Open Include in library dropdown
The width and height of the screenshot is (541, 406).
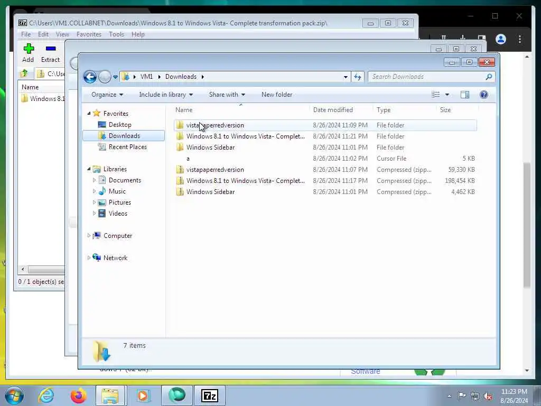pyautogui.click(x=165, y=95)
